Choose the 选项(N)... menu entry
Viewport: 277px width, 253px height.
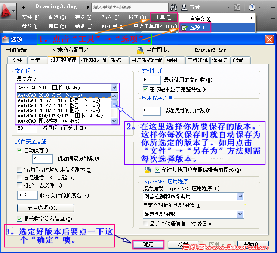217,28
